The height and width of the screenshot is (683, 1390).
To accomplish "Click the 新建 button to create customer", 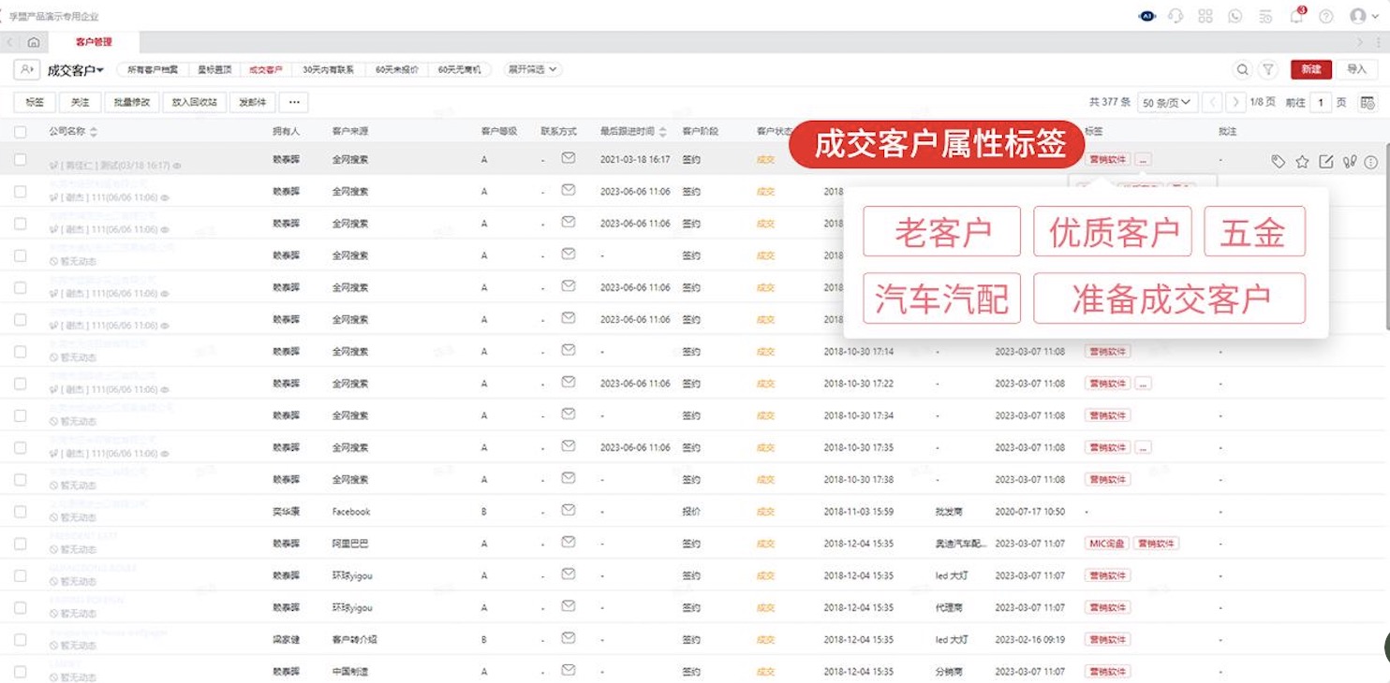I will tap(1311, 69).
